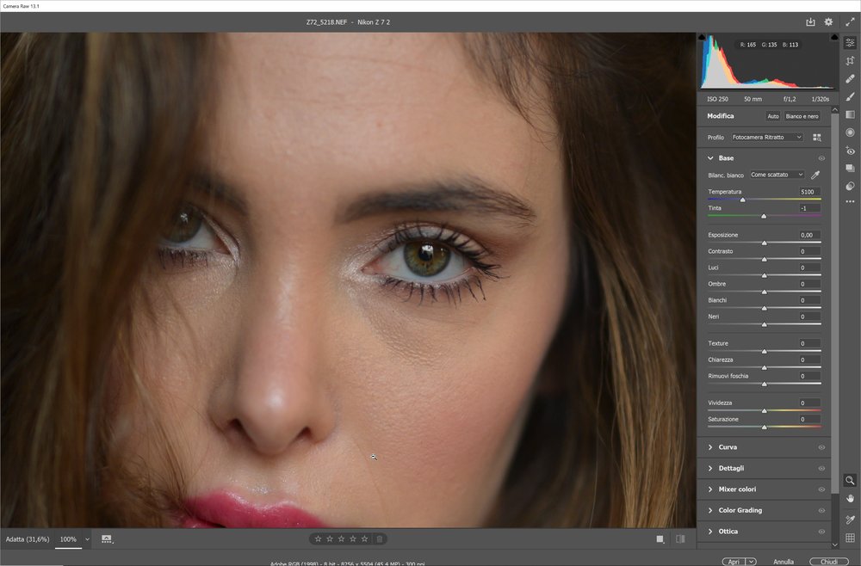Select the Hand pan tool
The width and height of the screenshot is (861, 566).
(x=850, y=499)
